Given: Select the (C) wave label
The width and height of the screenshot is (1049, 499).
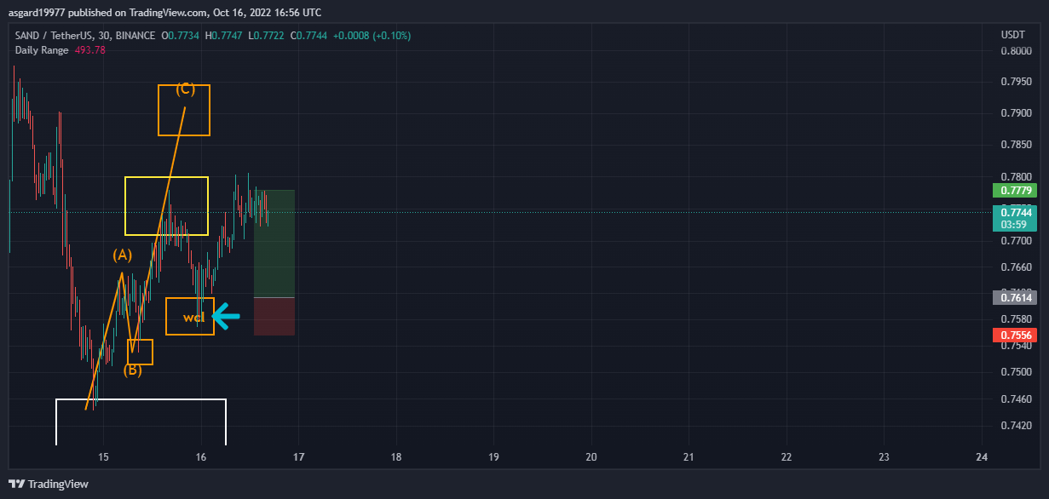Looking at the screenshot, I should tap(186, 89).
